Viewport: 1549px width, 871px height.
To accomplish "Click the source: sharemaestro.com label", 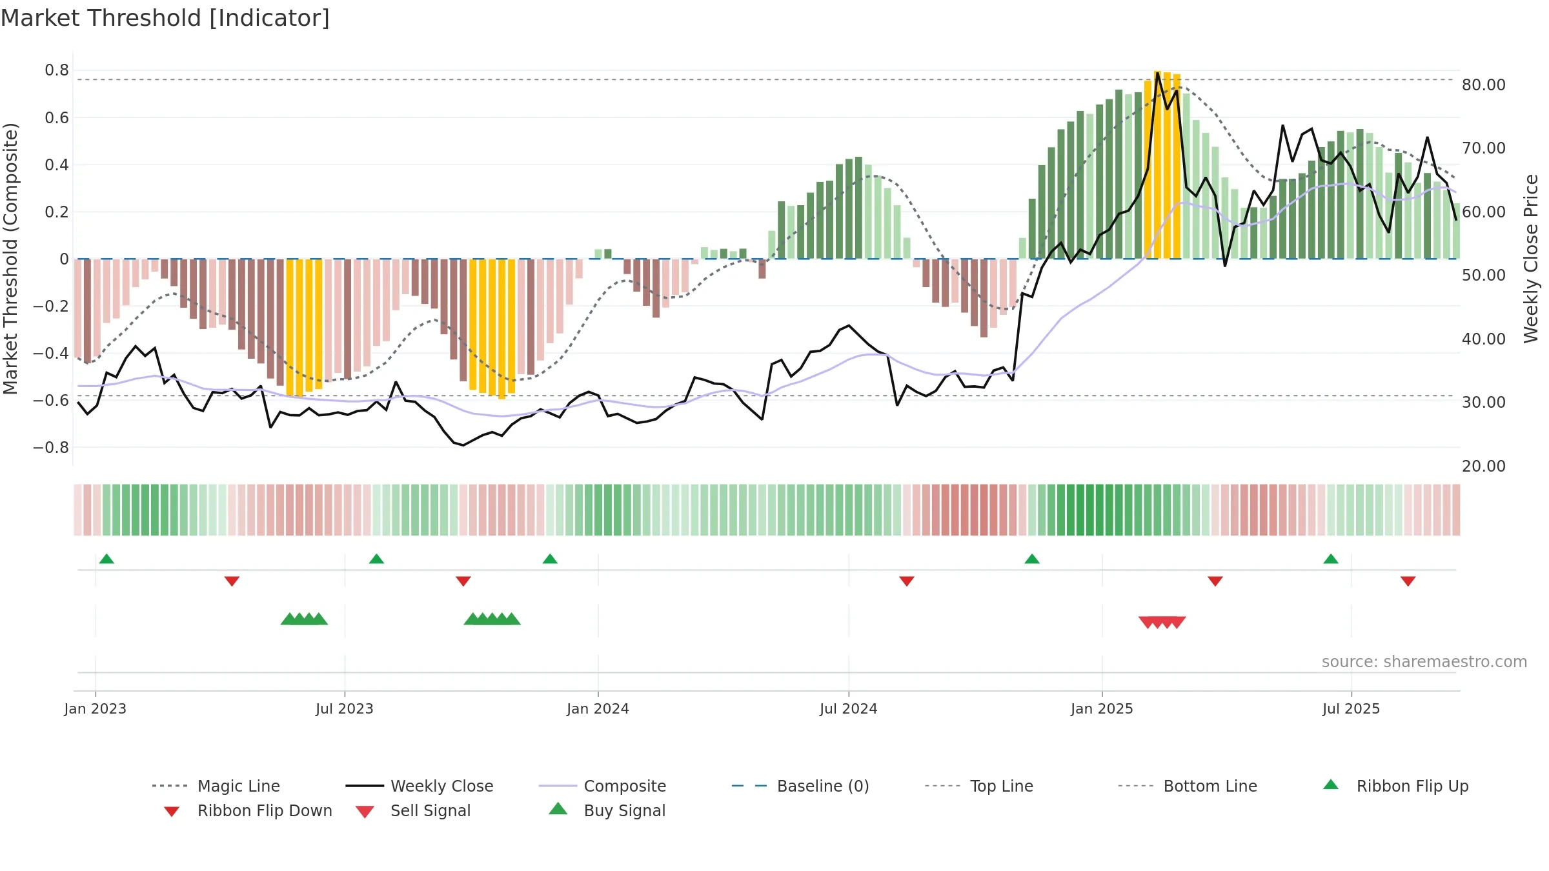I will coord(1424,662).
